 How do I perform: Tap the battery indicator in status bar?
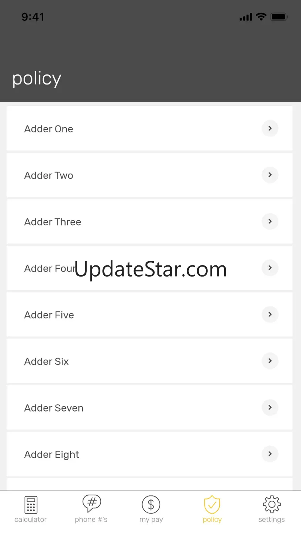[x=279, y=17]
